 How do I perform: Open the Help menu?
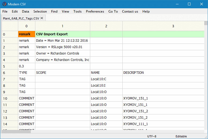click(x=146, y=11)
